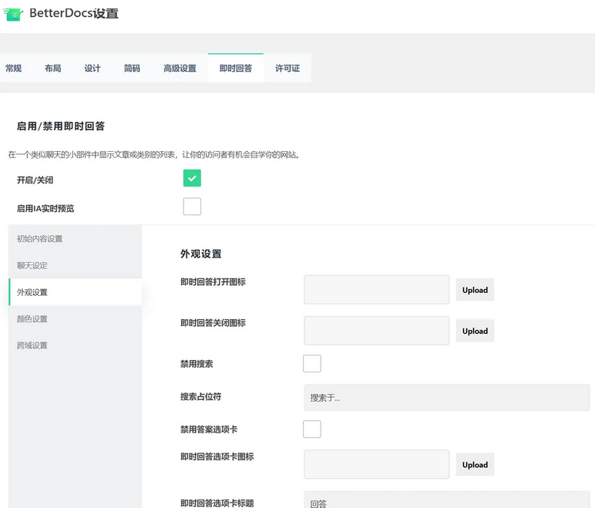Click the 启用/禁用即时回答 heading
Viewport: 595px width, 508px height.
61,126
